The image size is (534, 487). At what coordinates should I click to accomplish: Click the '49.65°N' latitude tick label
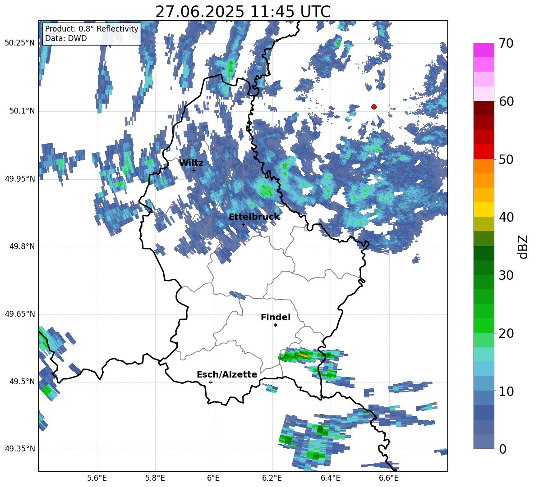point(20,314)
